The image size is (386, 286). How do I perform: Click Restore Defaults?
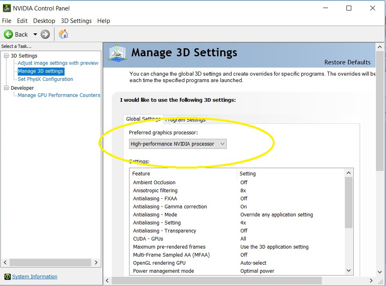[x=347, y=62]
